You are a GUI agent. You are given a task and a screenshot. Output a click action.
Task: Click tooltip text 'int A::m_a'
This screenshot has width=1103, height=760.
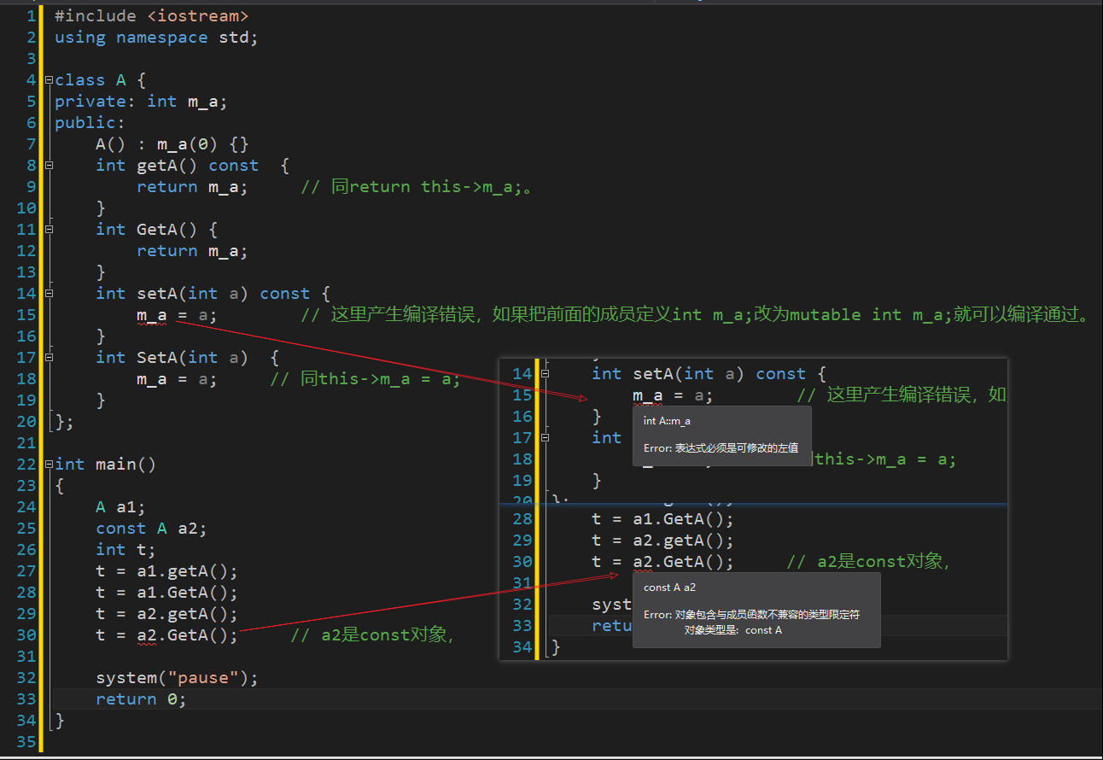[667, 421]
